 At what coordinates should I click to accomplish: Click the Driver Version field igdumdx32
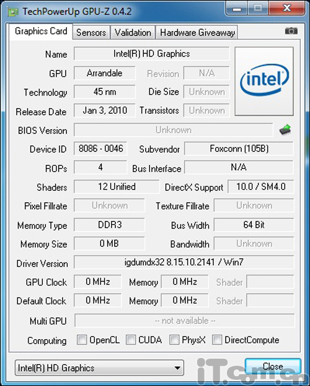[184, 263]
